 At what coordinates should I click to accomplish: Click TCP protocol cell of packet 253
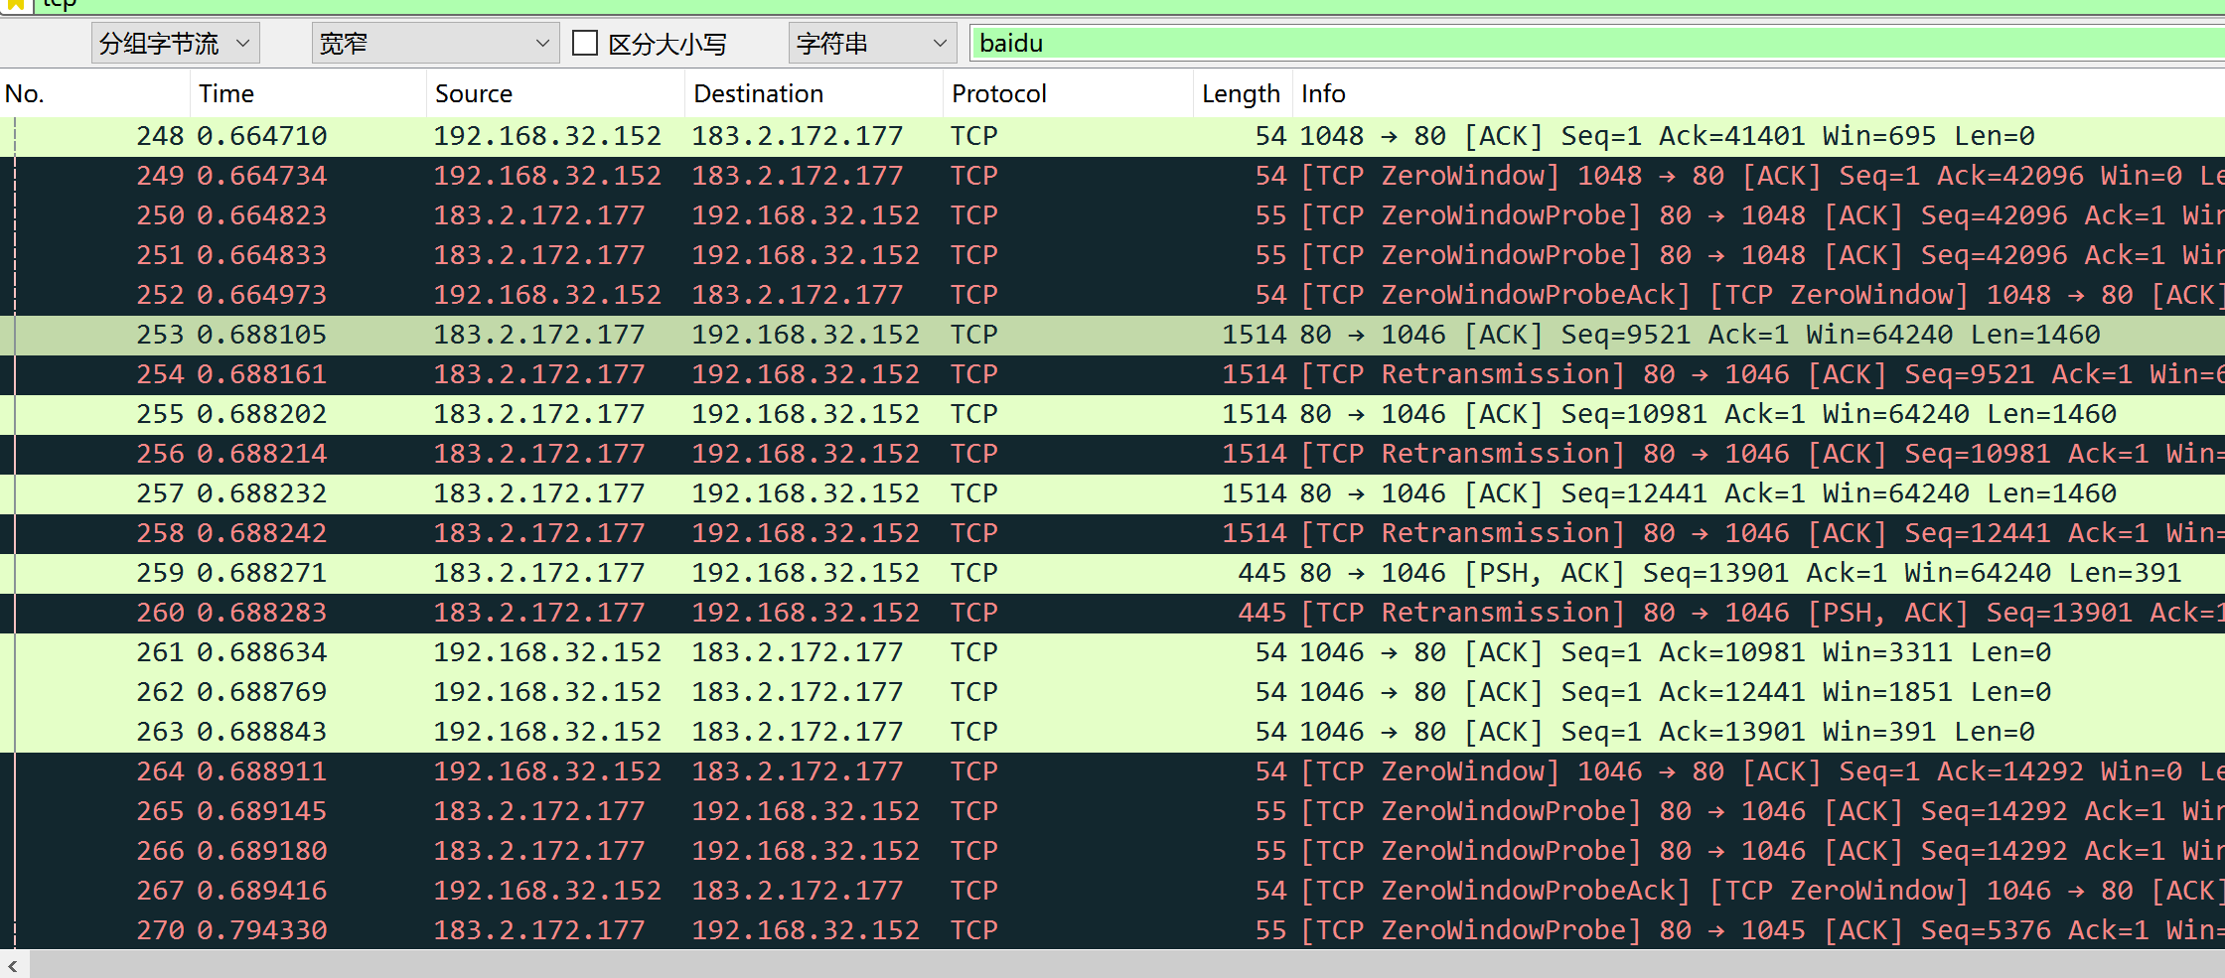[x=973, y=335]
